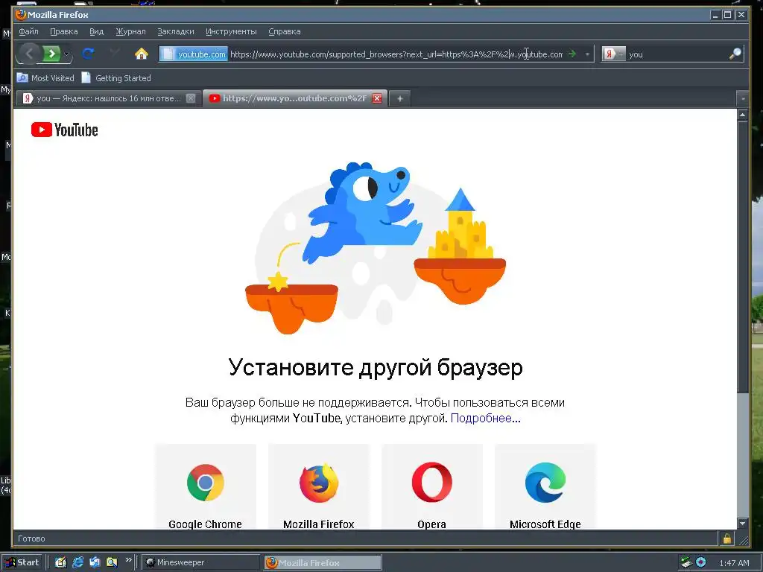Open the Инструменты menu
This screenshot has width=763, height=572.
coord(231,31)
